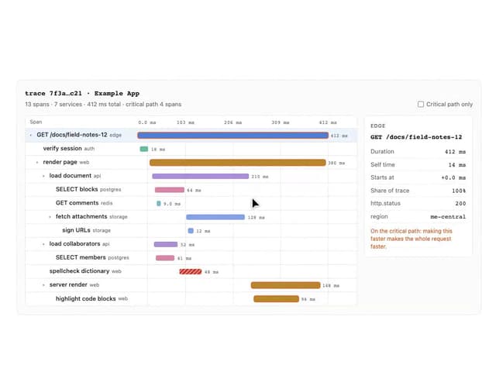The image size is (496, 372).
Task: Click the purple load document bar
Action: (x=201, y=176)
